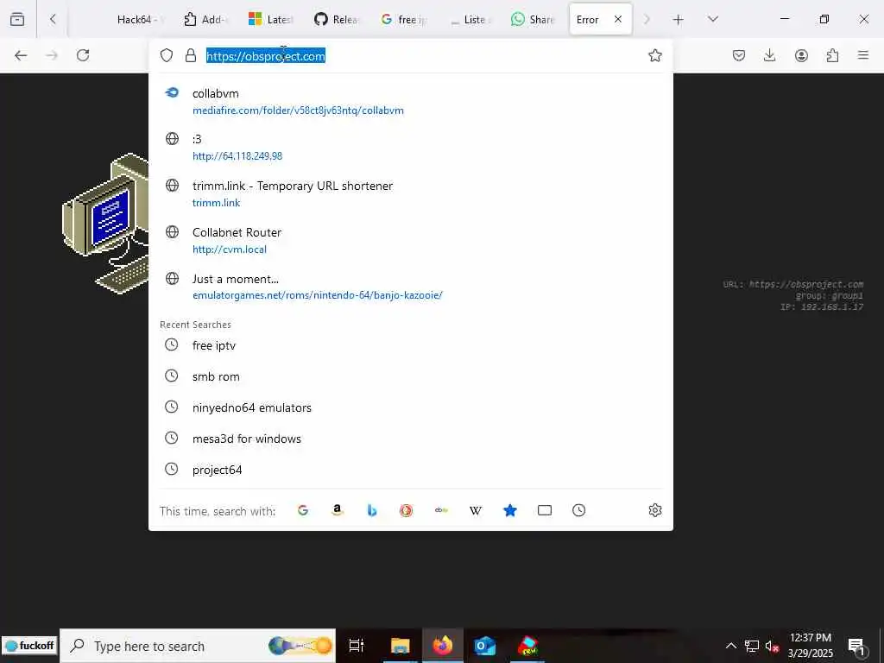Screen dimensions: 884x663
Task: Open a new tab with plus button
Action: tap(679, 19)
